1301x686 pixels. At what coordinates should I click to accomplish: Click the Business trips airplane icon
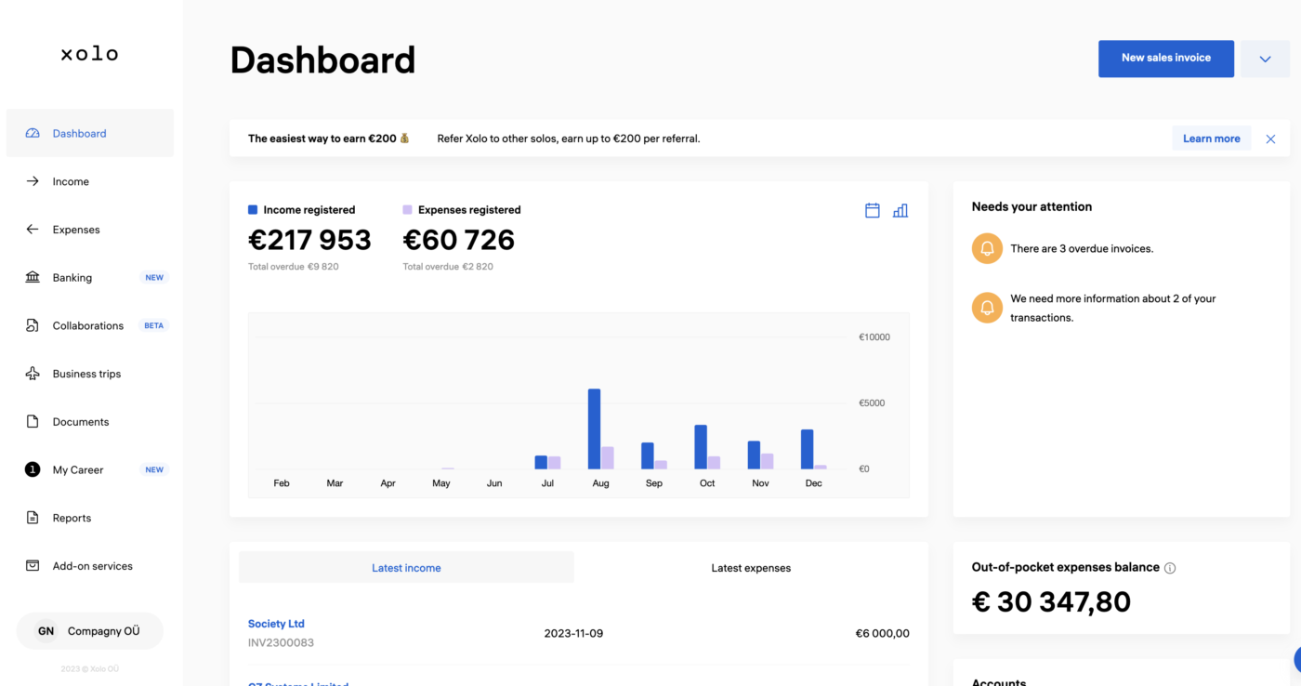(33, 374)
